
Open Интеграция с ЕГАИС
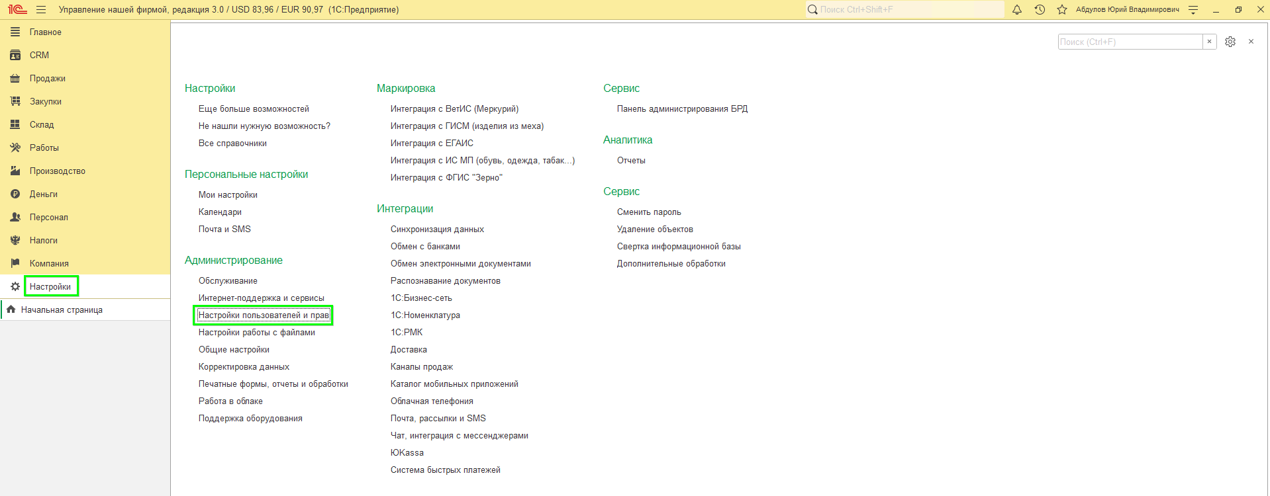(x=432, y=143)
